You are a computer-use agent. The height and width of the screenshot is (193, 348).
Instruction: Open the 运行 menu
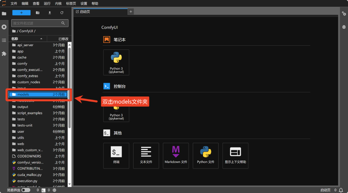[47, 3]
